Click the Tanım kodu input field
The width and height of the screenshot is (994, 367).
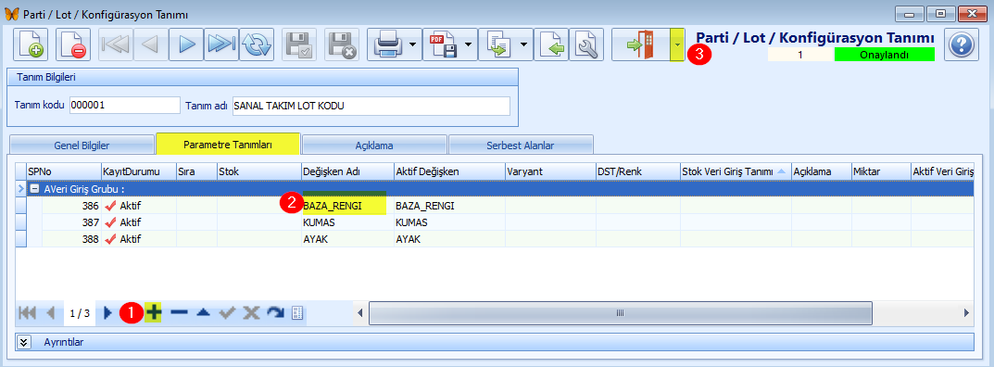tap(124, 106)
